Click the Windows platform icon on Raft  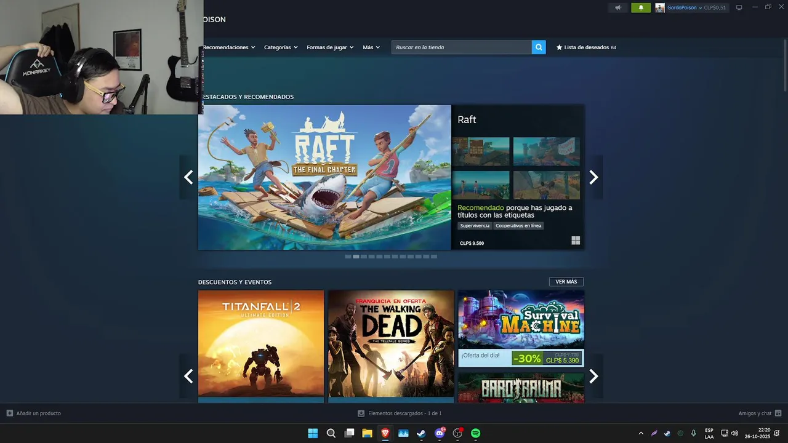click(x=576, y=241)
